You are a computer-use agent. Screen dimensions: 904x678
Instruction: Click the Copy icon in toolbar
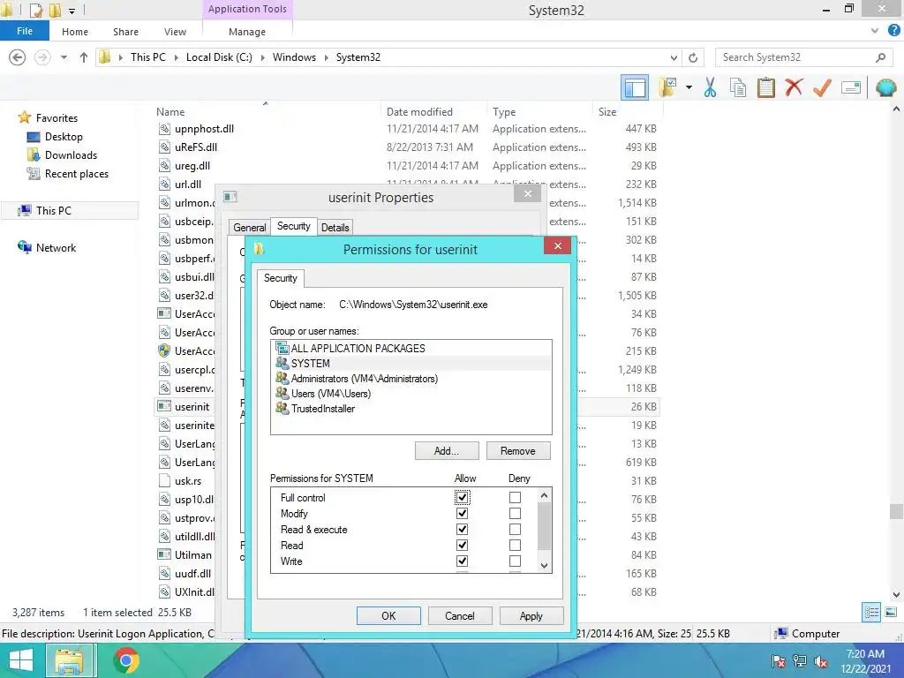(737, 87)
